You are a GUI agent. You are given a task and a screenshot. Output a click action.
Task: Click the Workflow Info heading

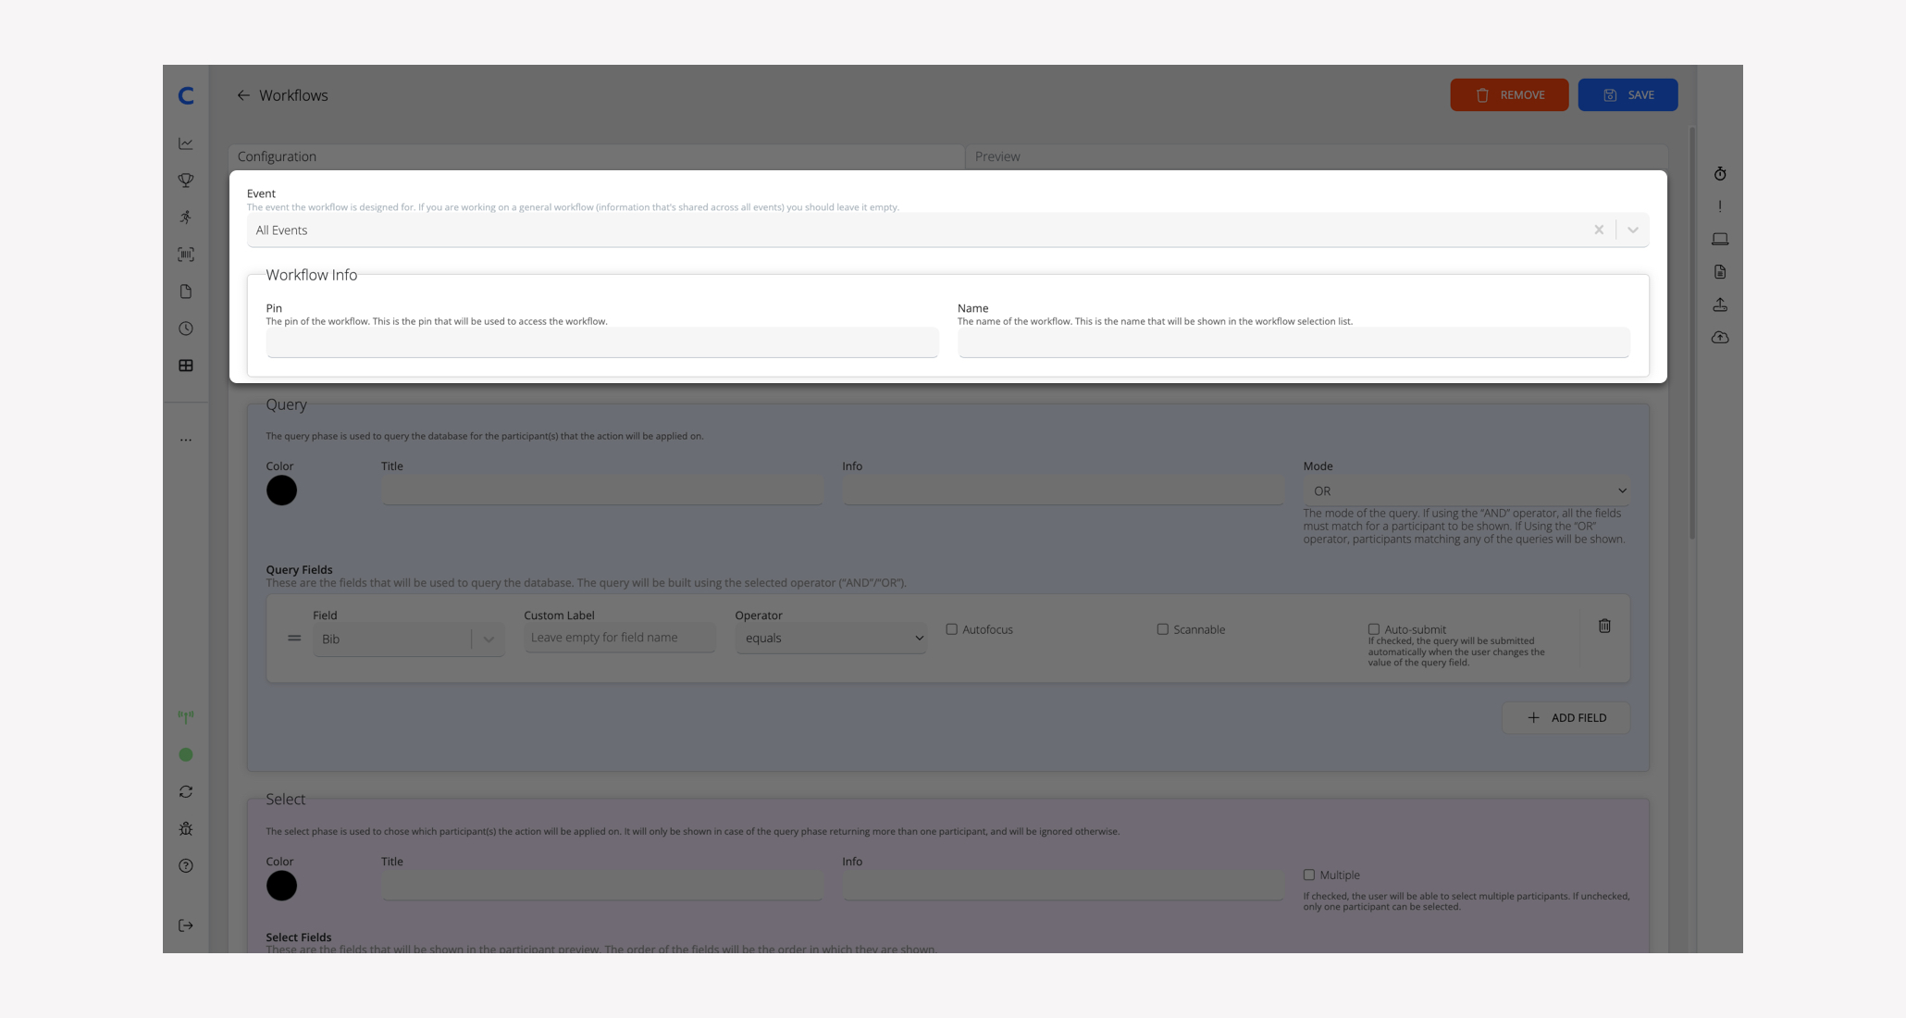312,275
